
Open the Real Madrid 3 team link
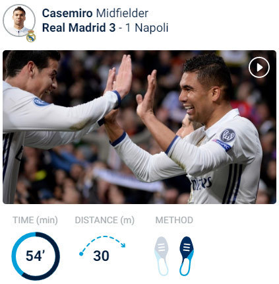78,28
